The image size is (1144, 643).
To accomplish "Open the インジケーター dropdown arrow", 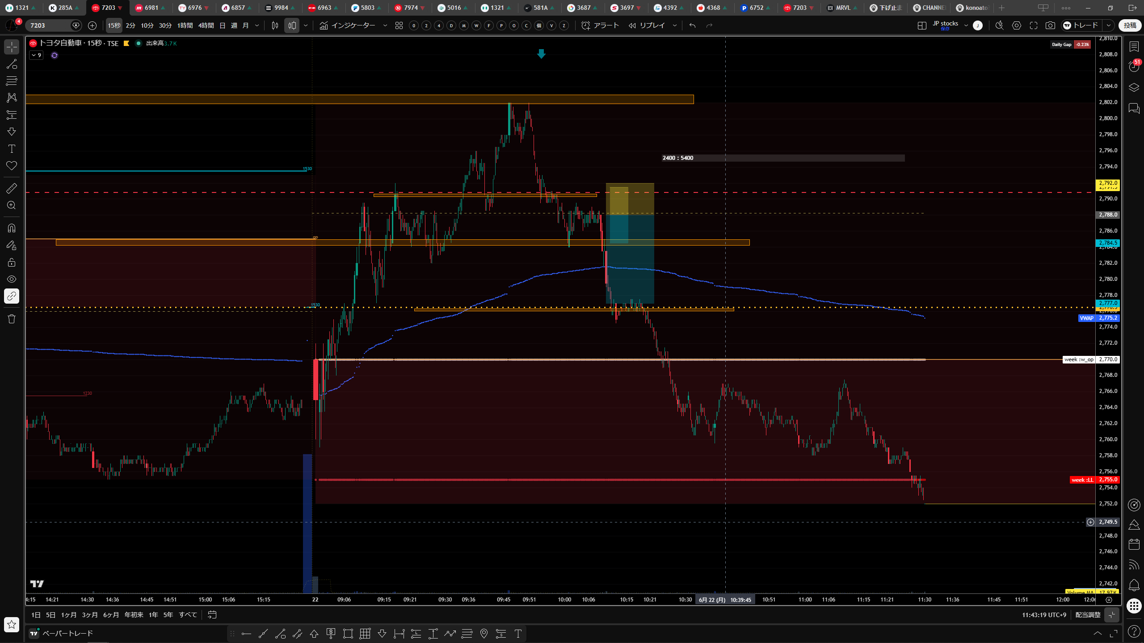I will coord(385,25).
